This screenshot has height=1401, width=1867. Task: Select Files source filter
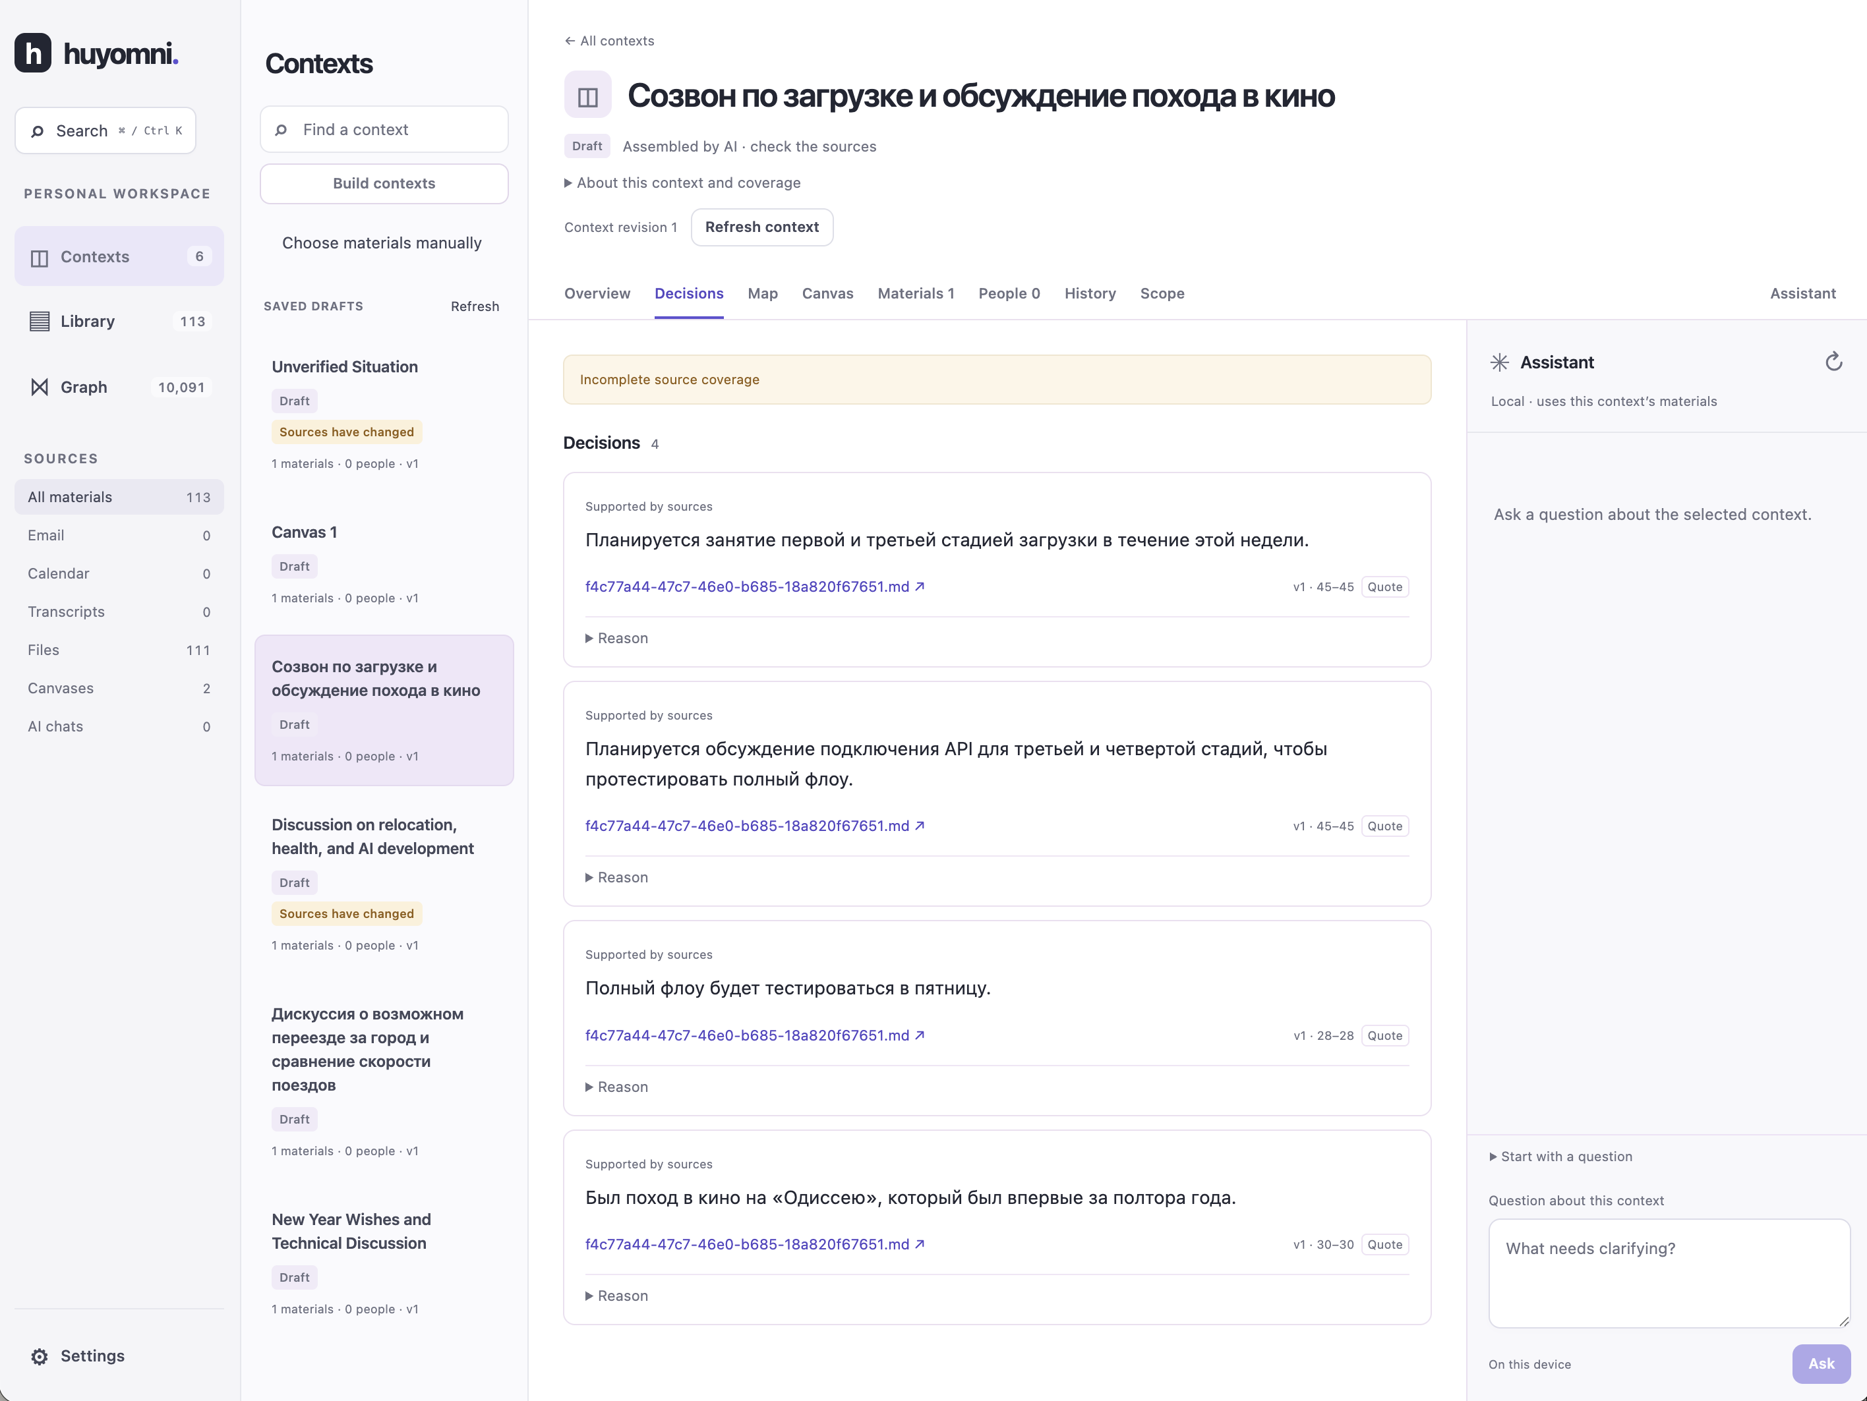click(x=119, y=650)
